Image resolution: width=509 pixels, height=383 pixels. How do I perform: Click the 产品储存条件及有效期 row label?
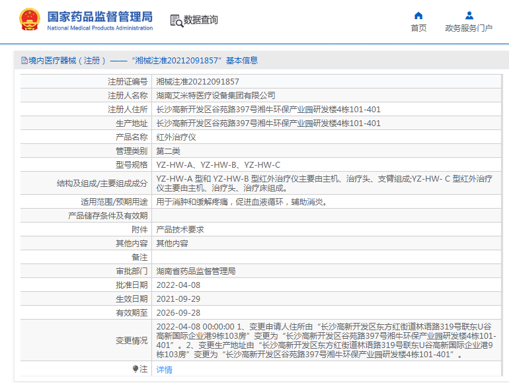pyautogui.click(x=108, y=216)
